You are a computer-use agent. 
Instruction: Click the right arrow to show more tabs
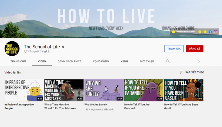pyautogui.click(x=199, y=61)
